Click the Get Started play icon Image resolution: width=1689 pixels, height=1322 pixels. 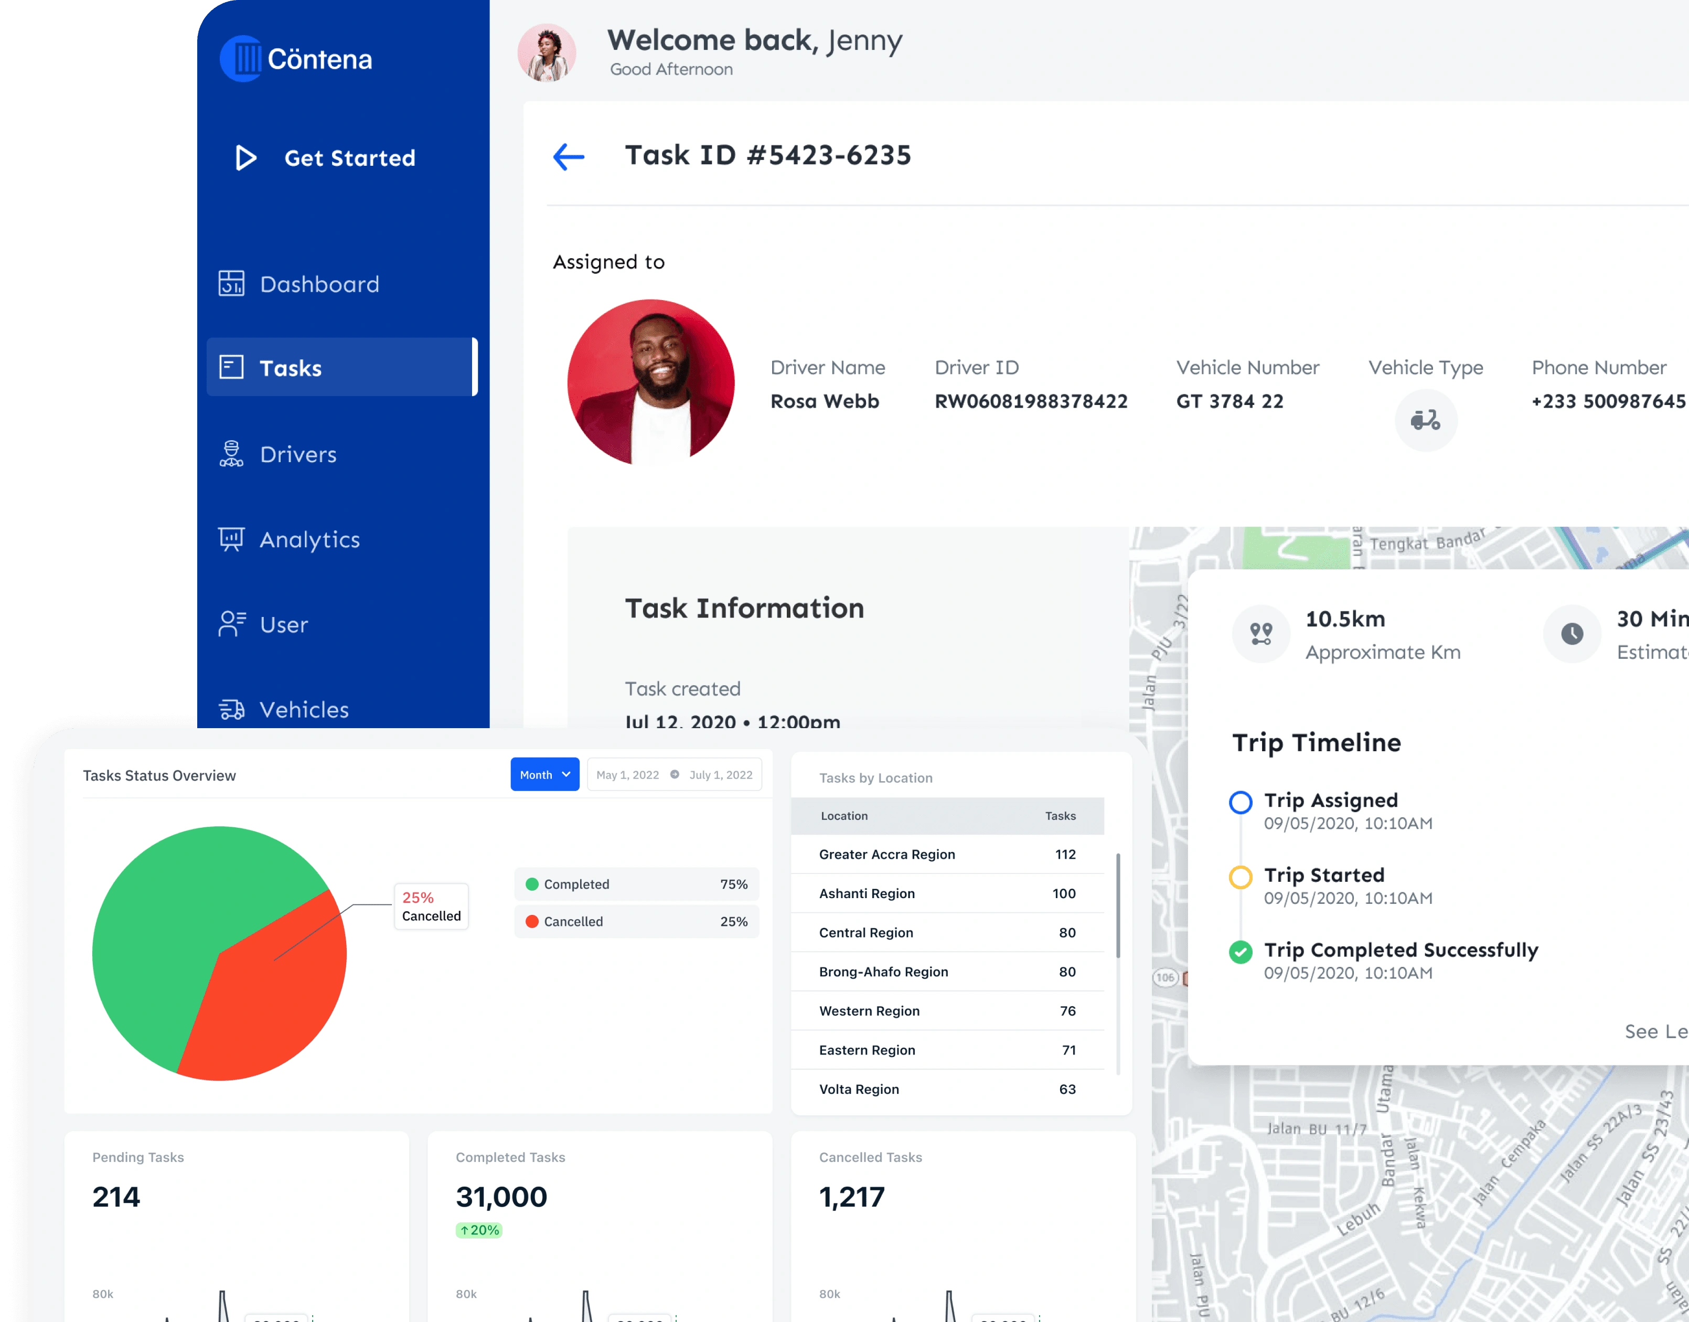tap(245, 158)
